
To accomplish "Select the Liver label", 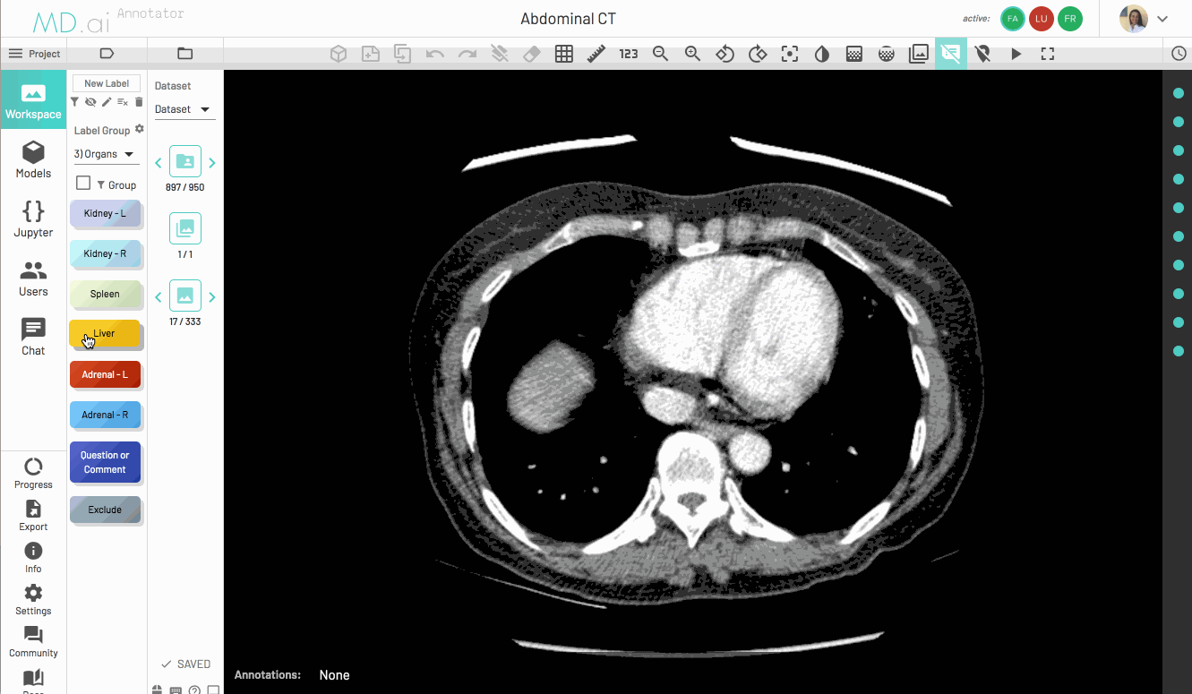I will point(105,334).
